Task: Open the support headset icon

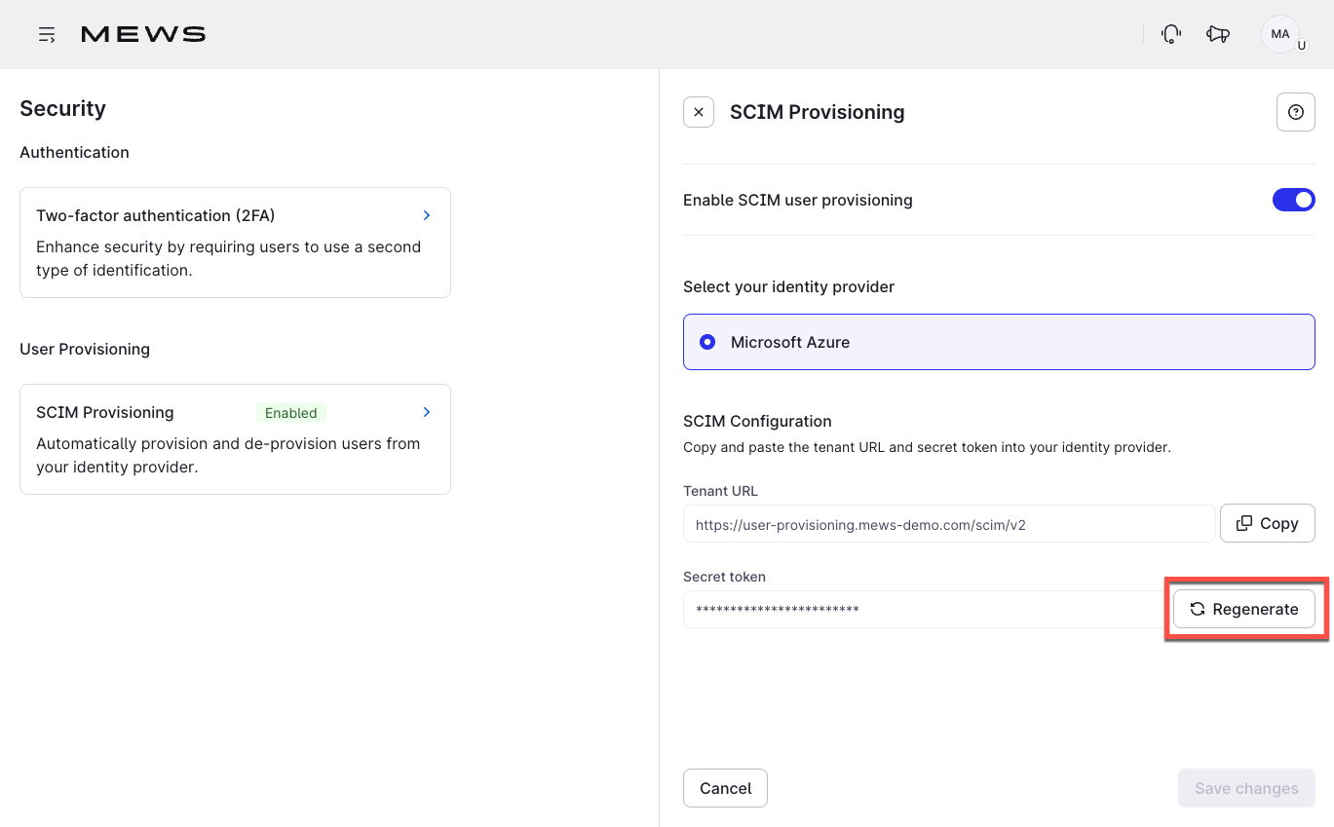Action: 1171,34
